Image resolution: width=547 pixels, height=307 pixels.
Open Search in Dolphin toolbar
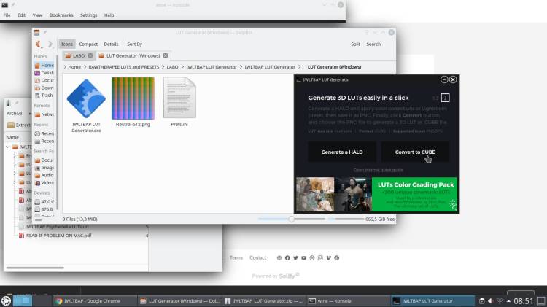pos(373,44)
